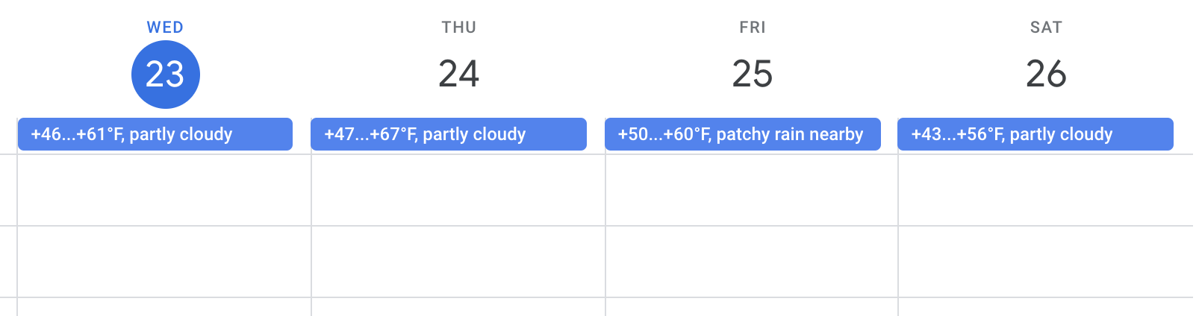Open Saturday's +43...+56°F partly cloudy event
The height and width of the screenshot is (316, 1199).
coord(1035,134)
